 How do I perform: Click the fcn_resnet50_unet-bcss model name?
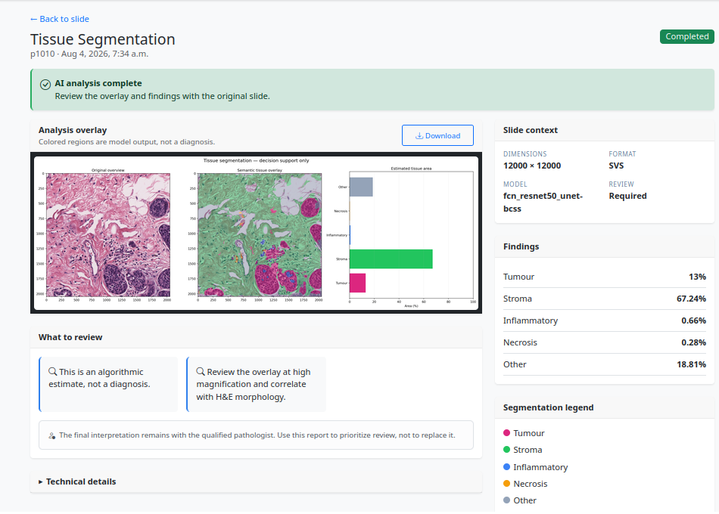pos(543,202)
